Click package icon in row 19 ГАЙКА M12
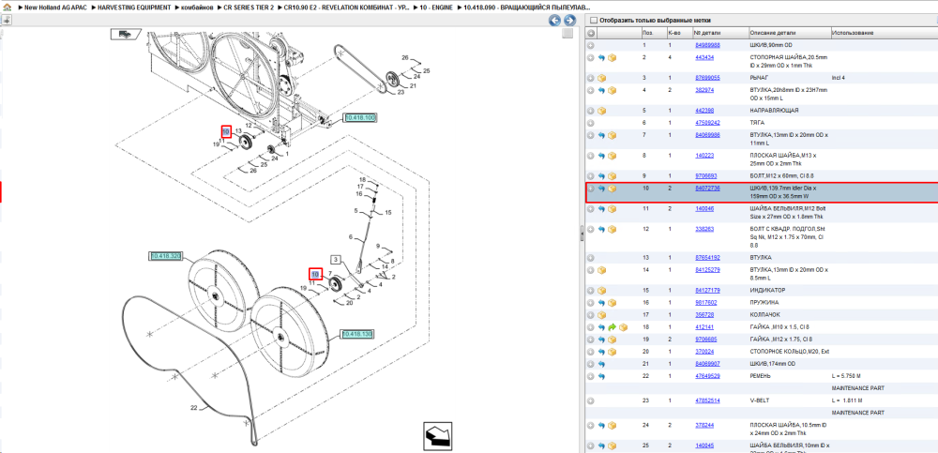This screenshot has height=453, width=938. point(612,340)
